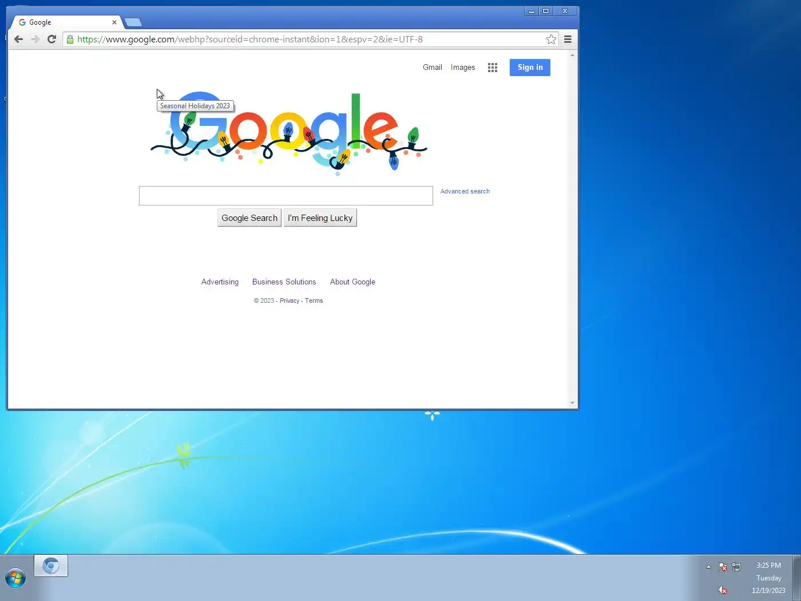Click I'm Feeling Lucky

point(320,218)
